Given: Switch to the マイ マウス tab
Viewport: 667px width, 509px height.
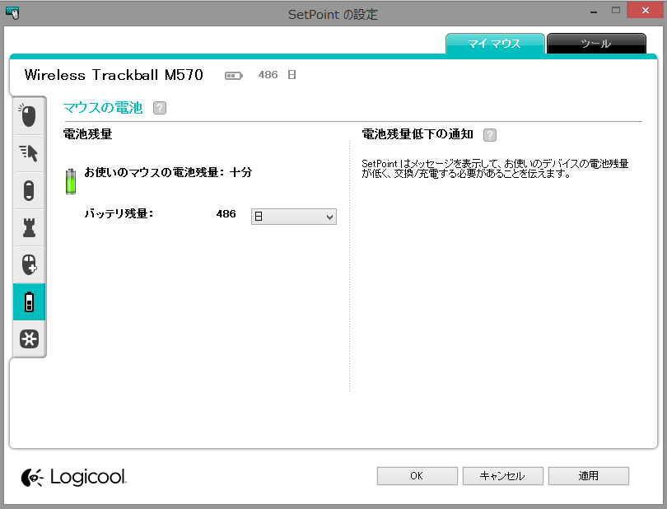Looking at the screenshot, I should 495,44.
